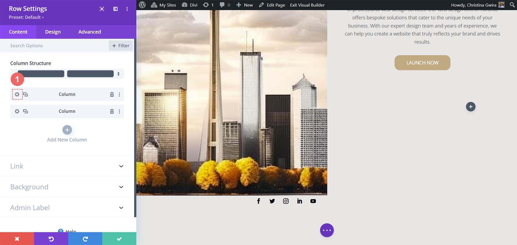Expand the Admin Label section
517x245 pixels.
coord(67,208)
